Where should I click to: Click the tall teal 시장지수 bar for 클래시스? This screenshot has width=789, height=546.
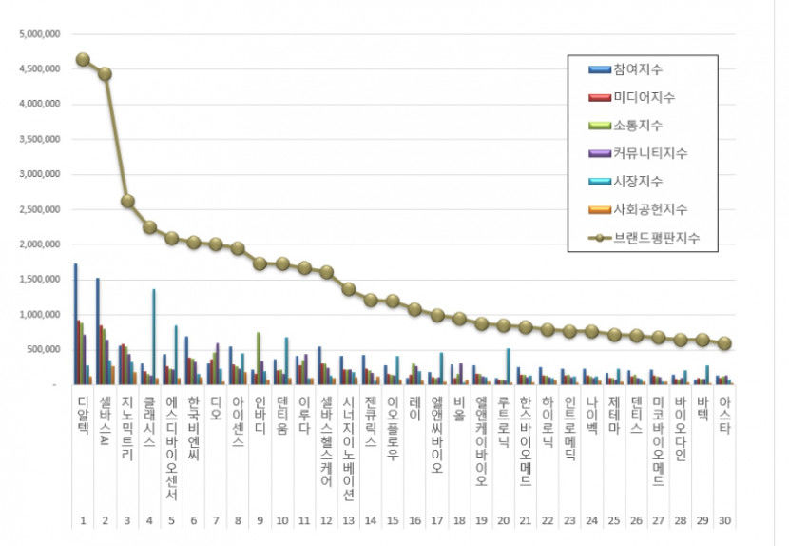154,337
